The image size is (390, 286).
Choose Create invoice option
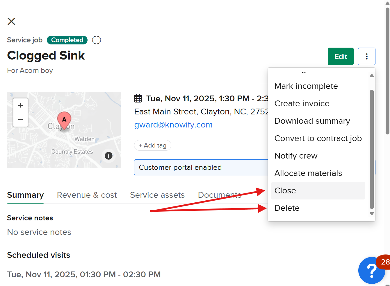302,104
